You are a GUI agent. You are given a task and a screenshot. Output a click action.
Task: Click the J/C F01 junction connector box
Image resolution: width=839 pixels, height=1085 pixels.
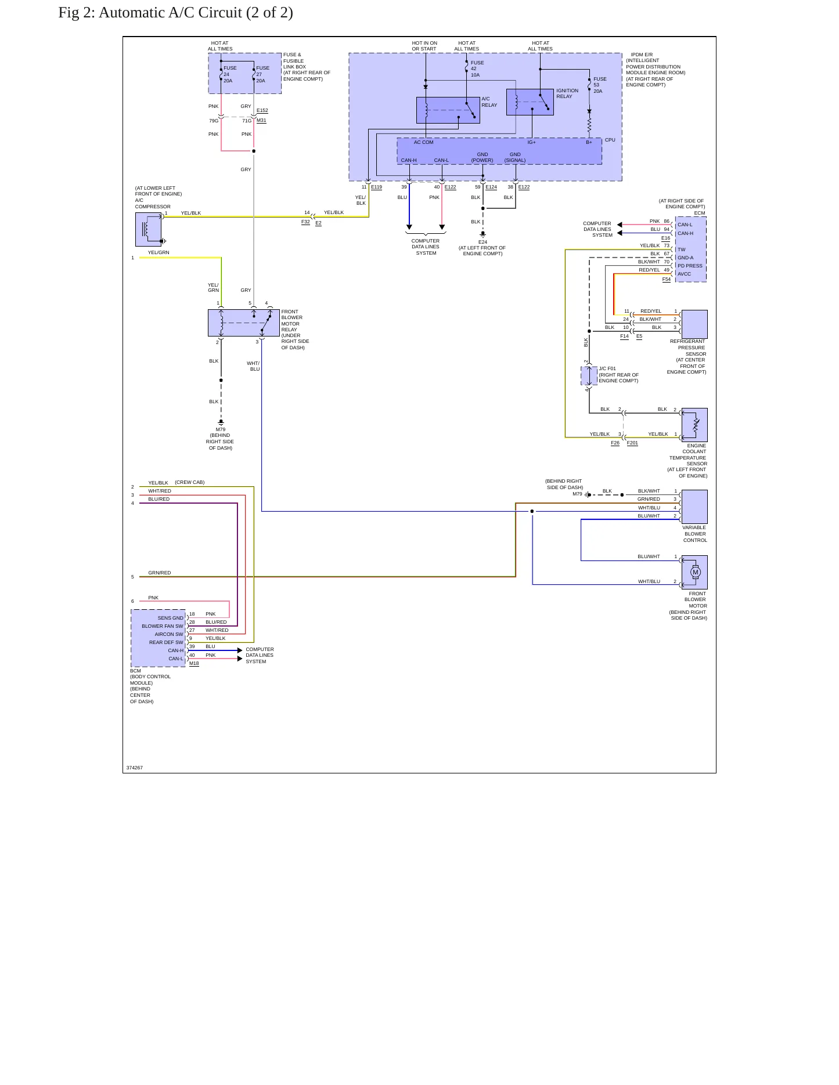pyautogui.click(x=589, y=376)
